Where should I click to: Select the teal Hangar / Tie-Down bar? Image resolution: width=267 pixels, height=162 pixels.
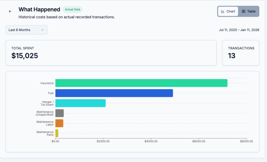80,103
